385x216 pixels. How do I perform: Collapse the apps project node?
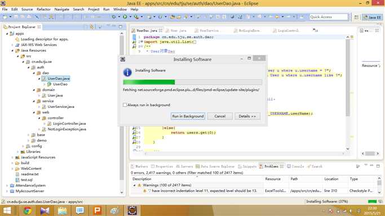(7, 34)
